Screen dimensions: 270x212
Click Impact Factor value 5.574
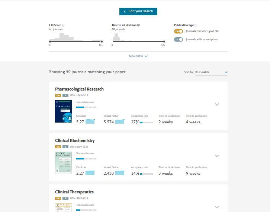[109, 122]
